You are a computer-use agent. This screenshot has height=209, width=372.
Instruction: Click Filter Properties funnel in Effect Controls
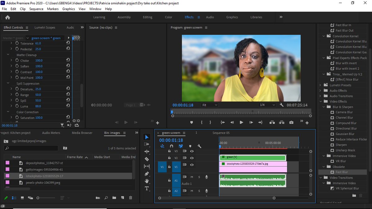click(x=62, y=125)
